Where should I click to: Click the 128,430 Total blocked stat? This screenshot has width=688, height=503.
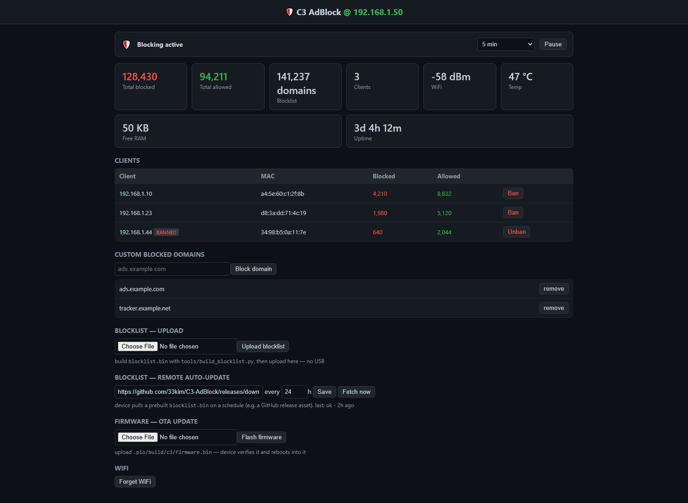point(151,87)
